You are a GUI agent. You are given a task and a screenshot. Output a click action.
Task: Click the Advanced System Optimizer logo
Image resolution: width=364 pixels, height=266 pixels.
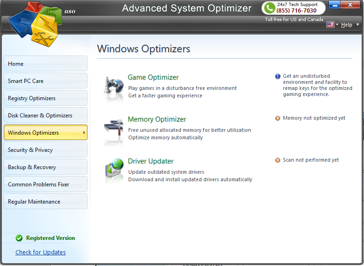click(x=33, y=22)
